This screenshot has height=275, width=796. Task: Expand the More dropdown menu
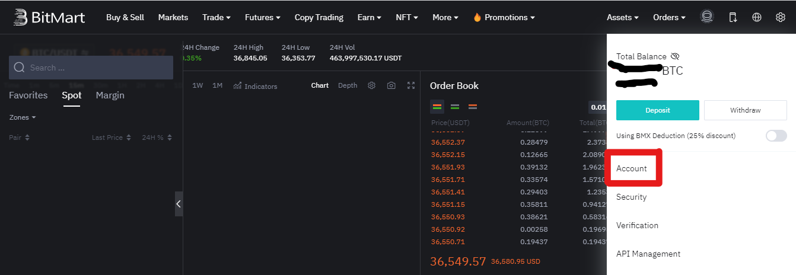(x=445, y=17)
